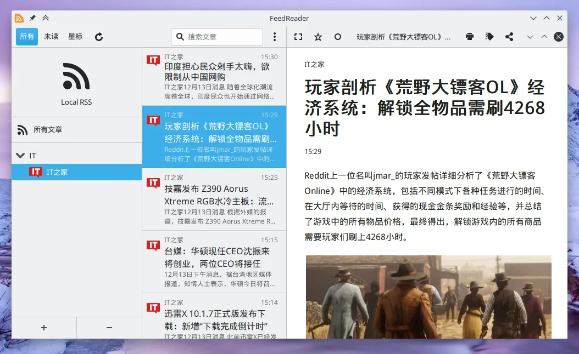Click the article headline 玩家剖析《荒野大镖客OL》
This screenshot has width=579, height=354.
pyautogui.click(x=425, y=108)
